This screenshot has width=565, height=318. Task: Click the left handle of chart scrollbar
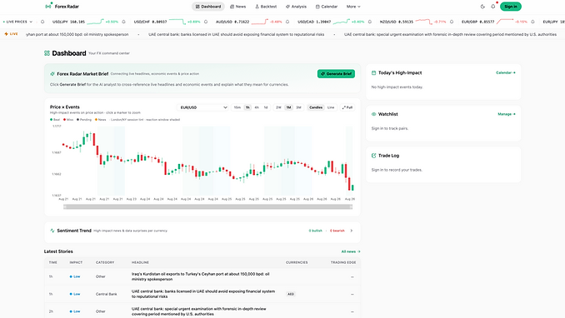(65, 206)
